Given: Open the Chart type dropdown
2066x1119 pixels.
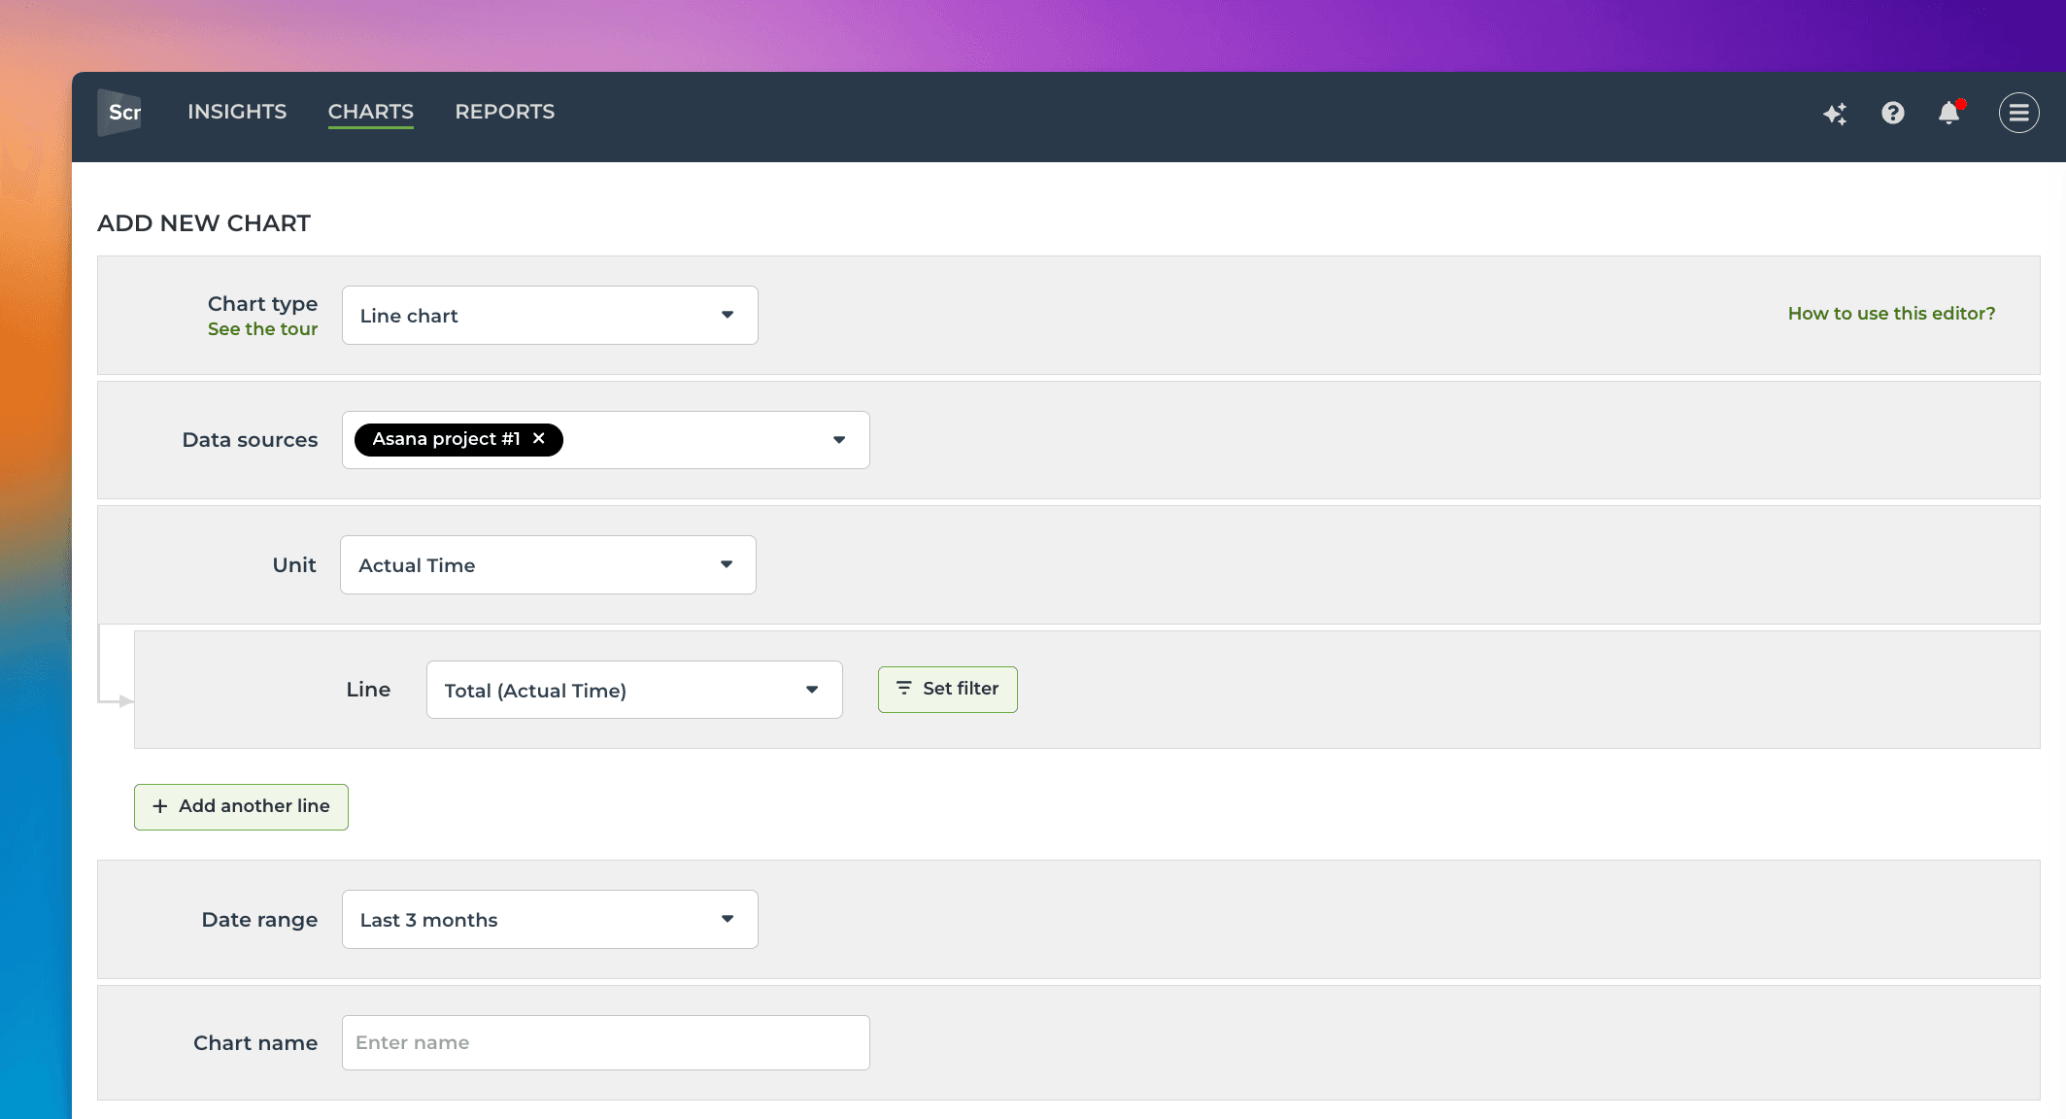Looking at the screenshot, I should 550,316.
